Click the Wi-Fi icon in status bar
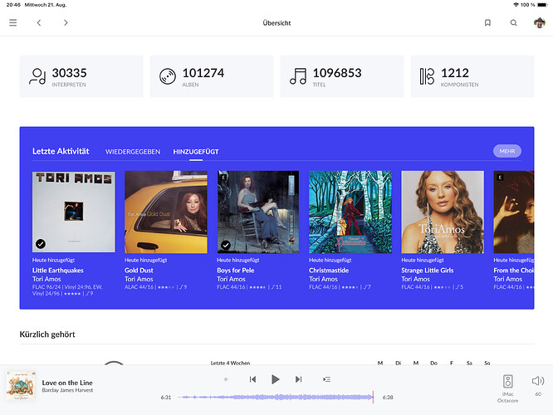 point(516,5)
